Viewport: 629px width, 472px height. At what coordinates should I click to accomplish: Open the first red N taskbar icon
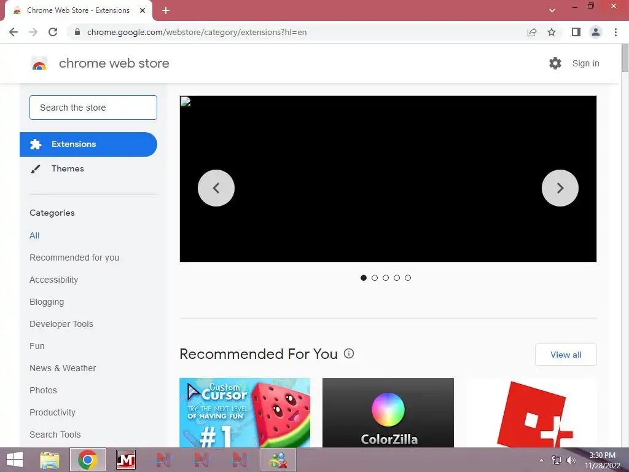(163, 460)
